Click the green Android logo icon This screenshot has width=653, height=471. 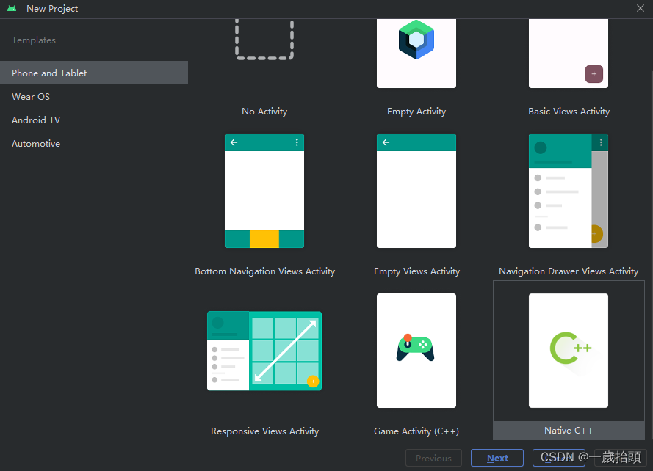pos(12,8)
